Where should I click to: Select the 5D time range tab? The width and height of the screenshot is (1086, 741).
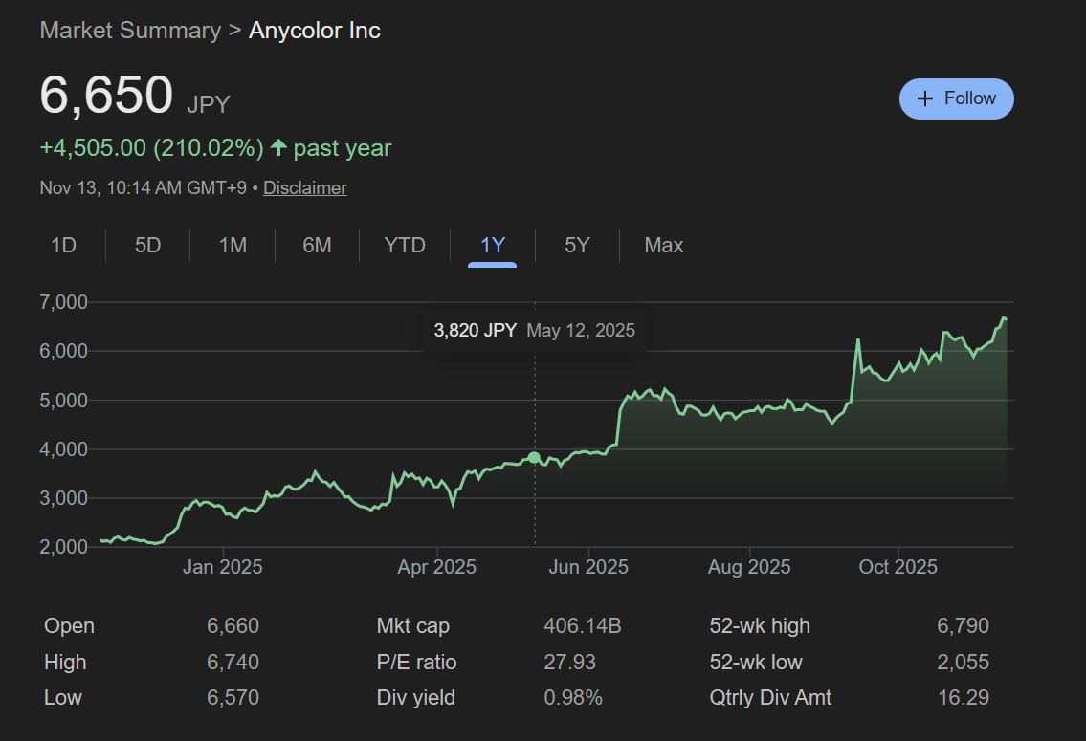pyautogui.click(x=147, y=246)
